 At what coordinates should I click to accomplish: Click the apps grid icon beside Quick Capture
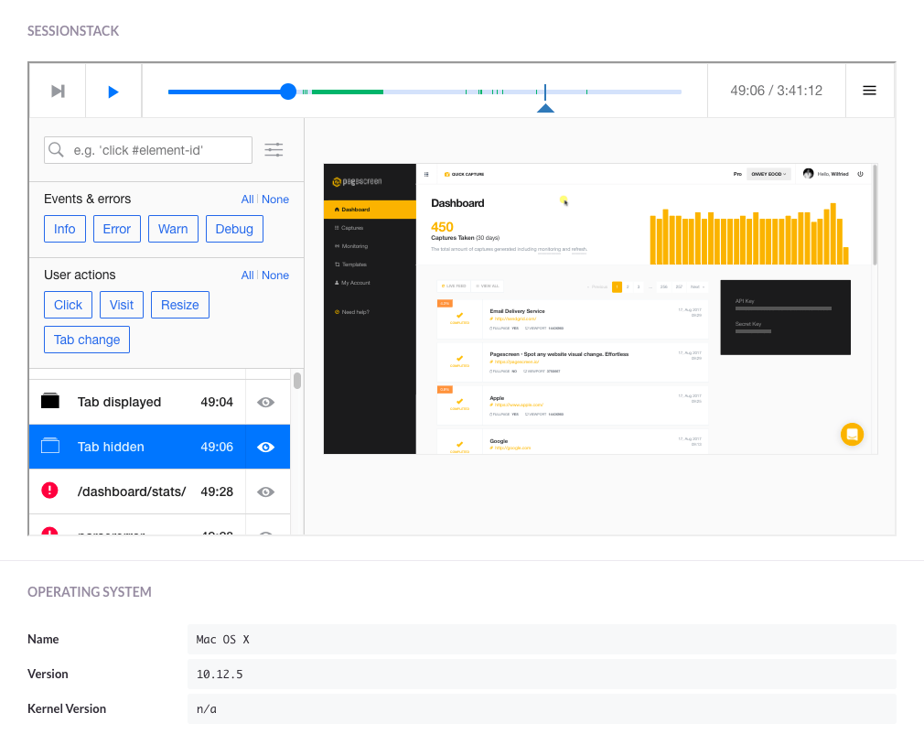[x=426, y=174]
